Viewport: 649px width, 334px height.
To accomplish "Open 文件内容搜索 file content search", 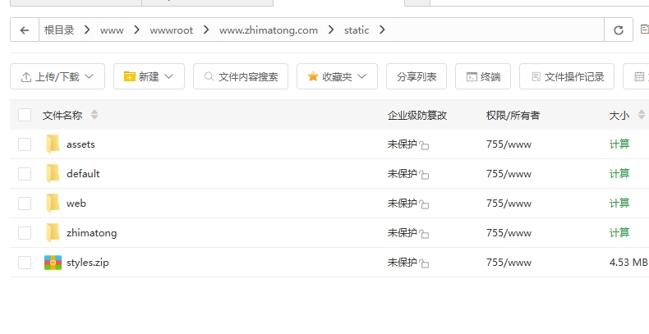I will (241, 76).
